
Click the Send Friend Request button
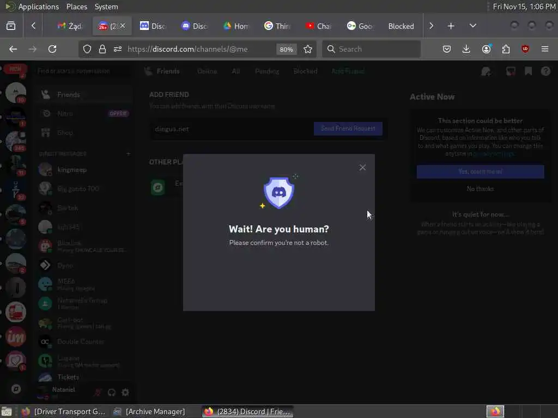pos(348,128)
